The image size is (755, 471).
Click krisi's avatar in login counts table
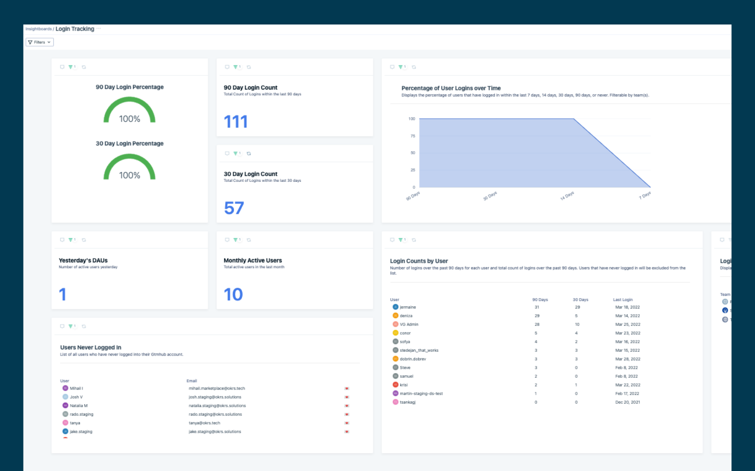click(395, 385)
